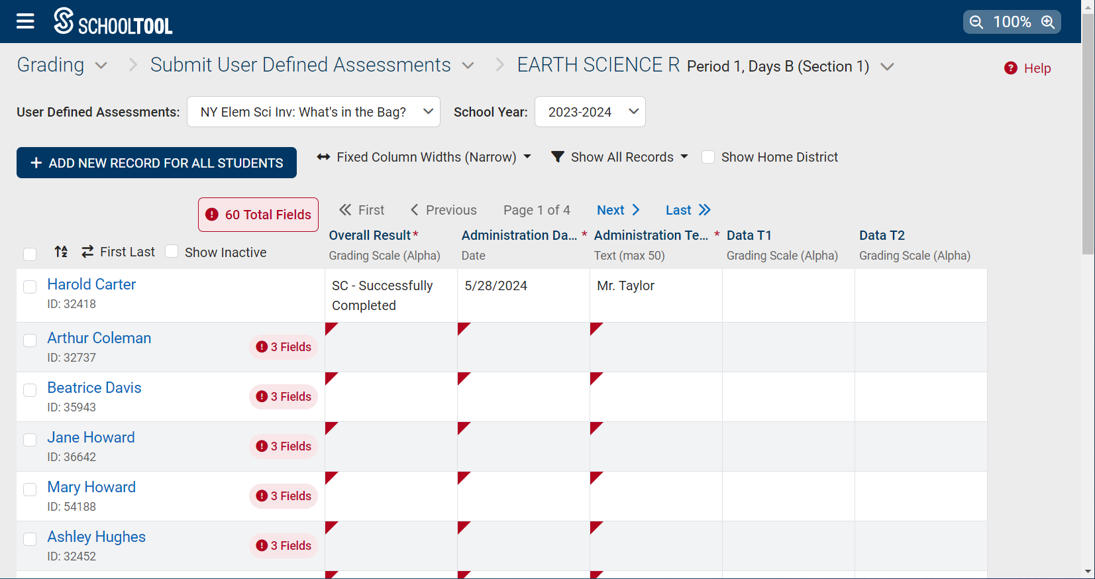Click Add New Record For All Students

(156, 162)
